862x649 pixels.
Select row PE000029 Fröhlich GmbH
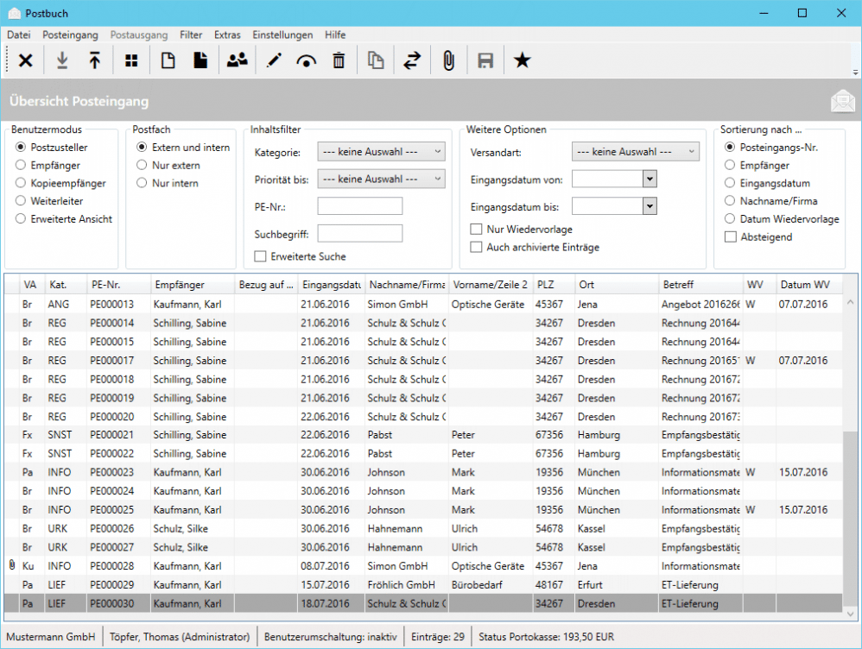pos(423,585)
